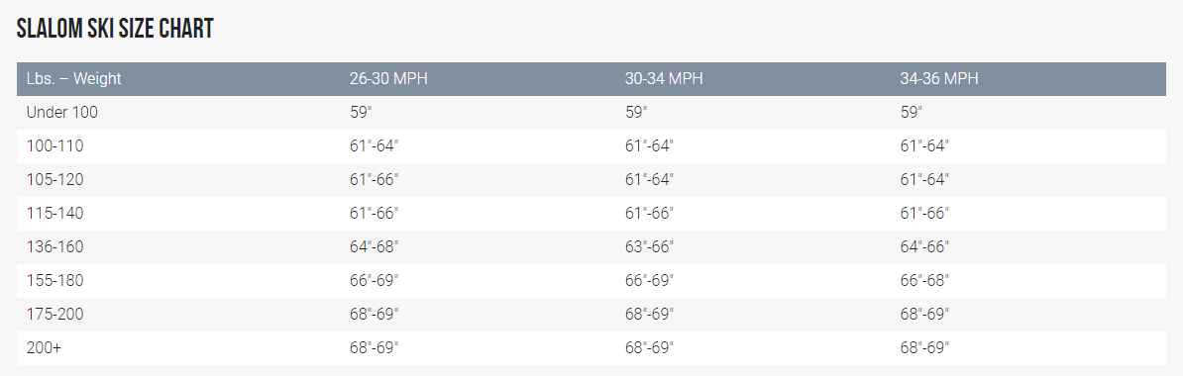The width and height of the screenshot is (1183, 376).
Task: Click 64"-66" under 34-36 MPH column
Action: coord(924,247)
